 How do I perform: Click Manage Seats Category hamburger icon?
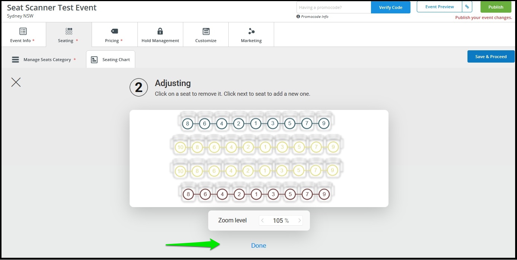tap(15, 60)
